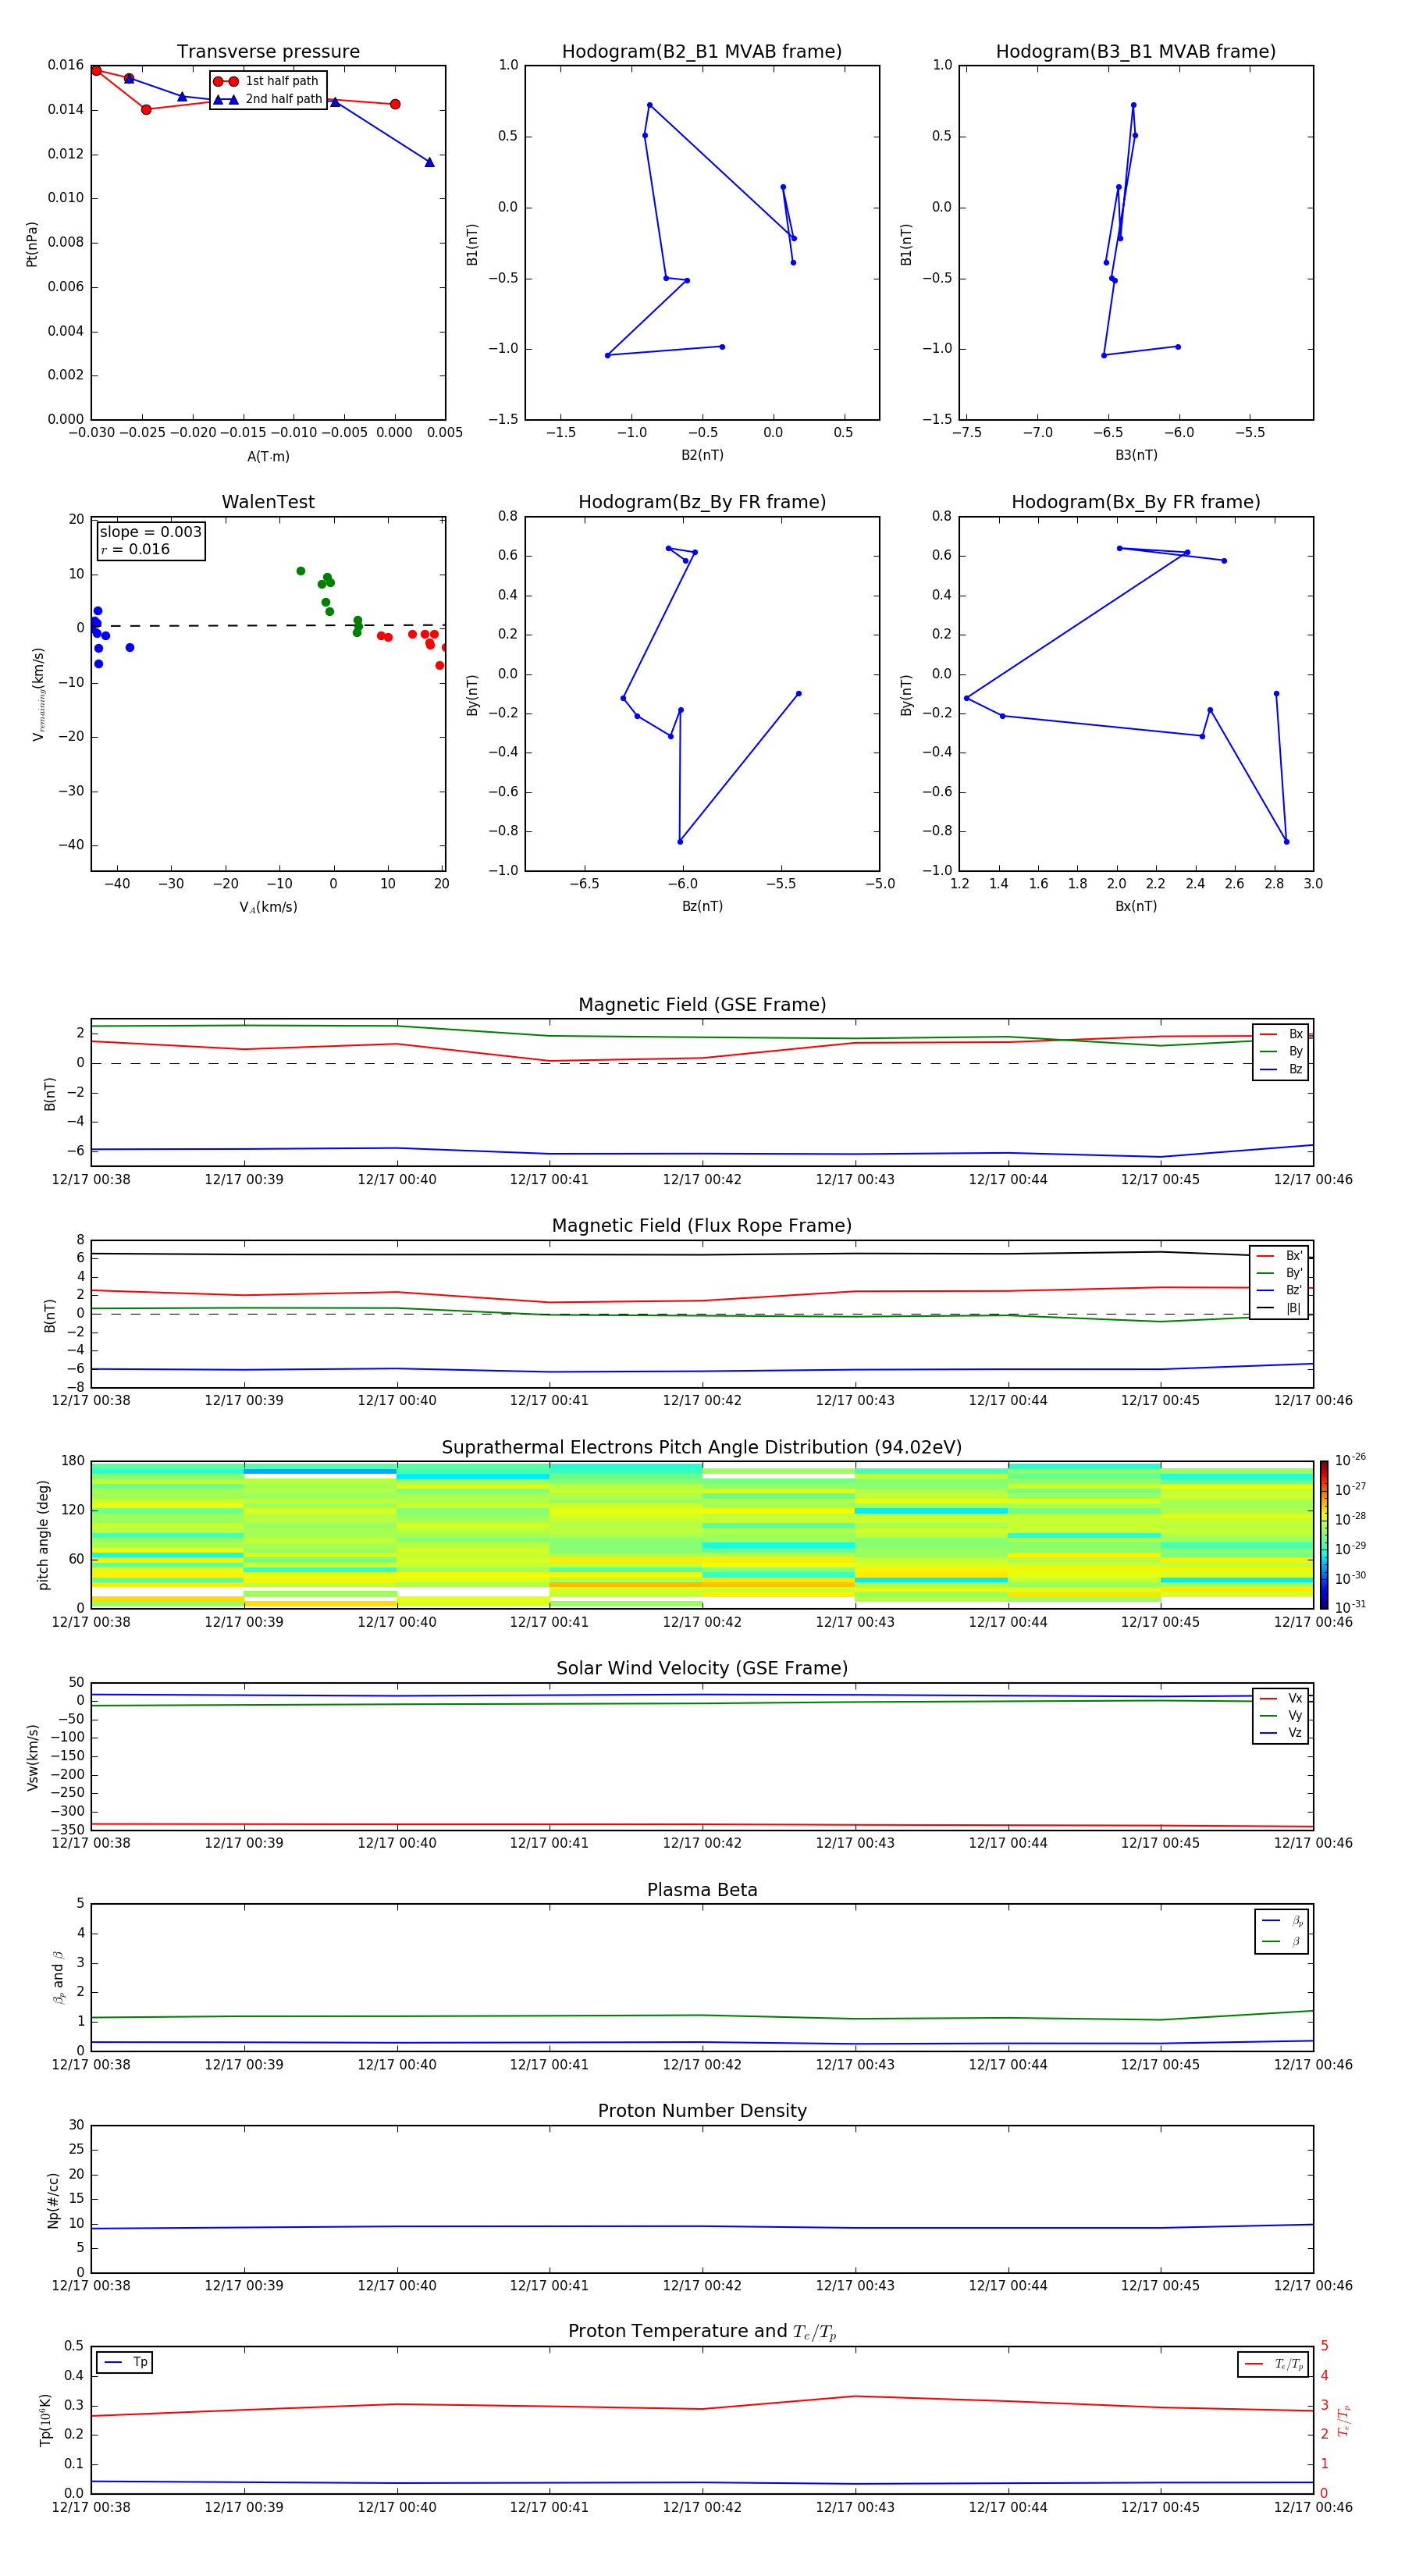Click the '|B|' entry in Flux Rope legend

click(x=1279, y=1308)
